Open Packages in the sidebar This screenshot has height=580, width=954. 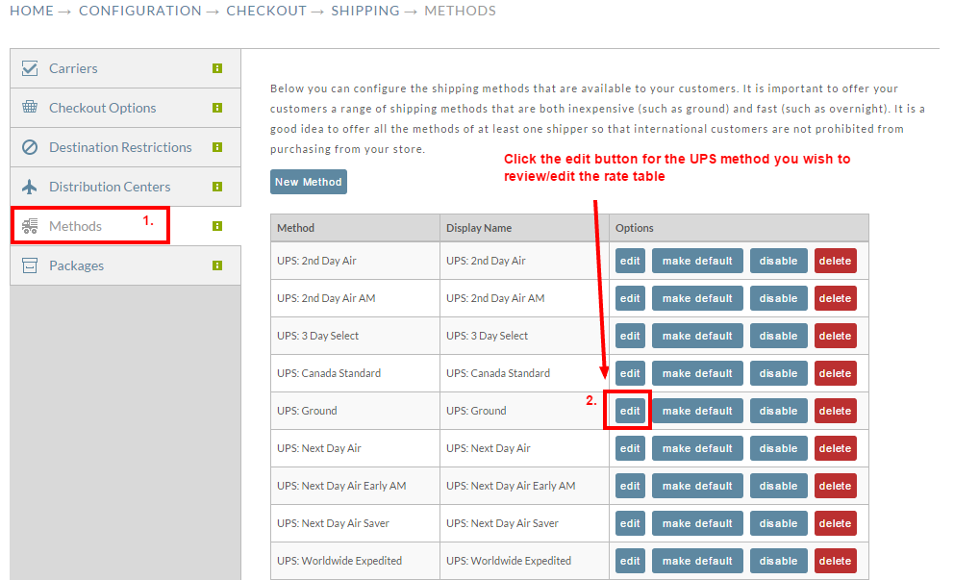click(125, 265)
